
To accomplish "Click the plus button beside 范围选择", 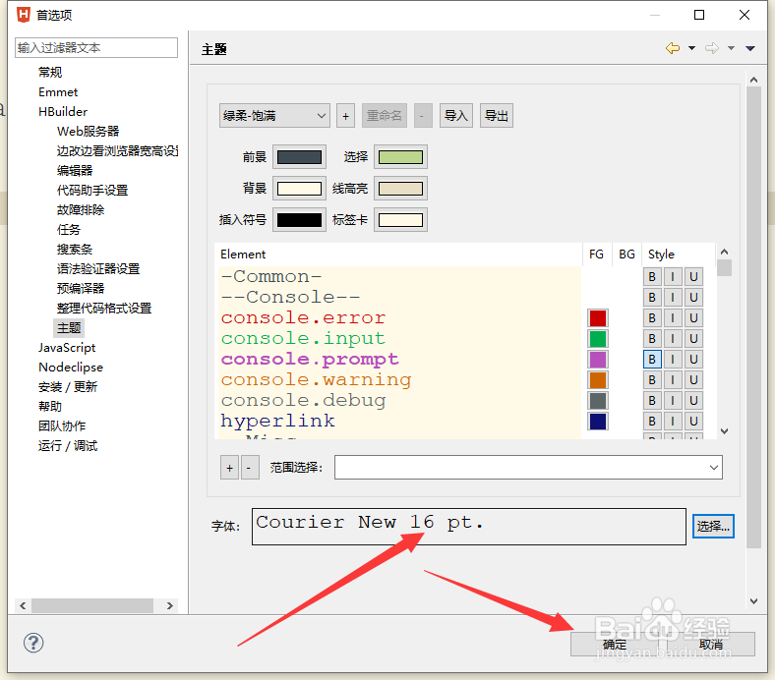I will [x=229, y=468].
